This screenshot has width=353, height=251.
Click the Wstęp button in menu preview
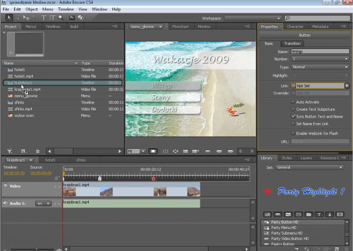pyautogui.click(x=162, y=86)
